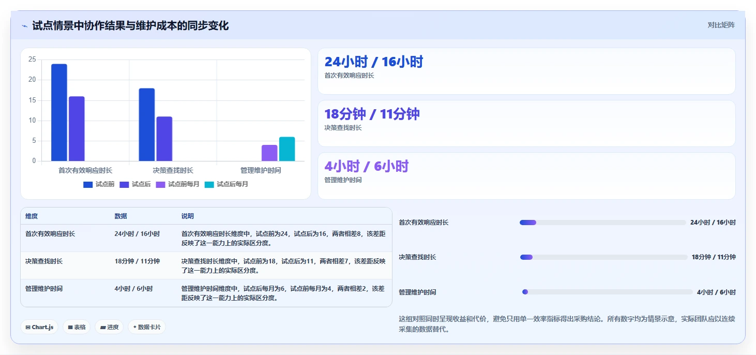756x355 pixels.
Task: Open the 24小时 / 16小时 data card
Action: (x=526, y=71)
